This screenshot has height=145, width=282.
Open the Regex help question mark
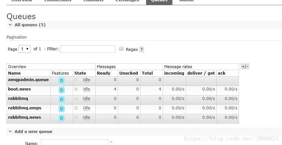(x=142, y=50)
